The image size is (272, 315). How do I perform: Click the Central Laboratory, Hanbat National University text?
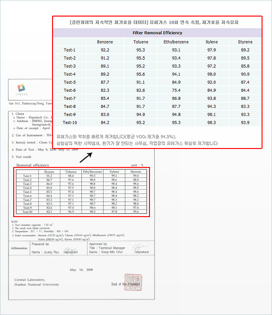pos(36,282)
